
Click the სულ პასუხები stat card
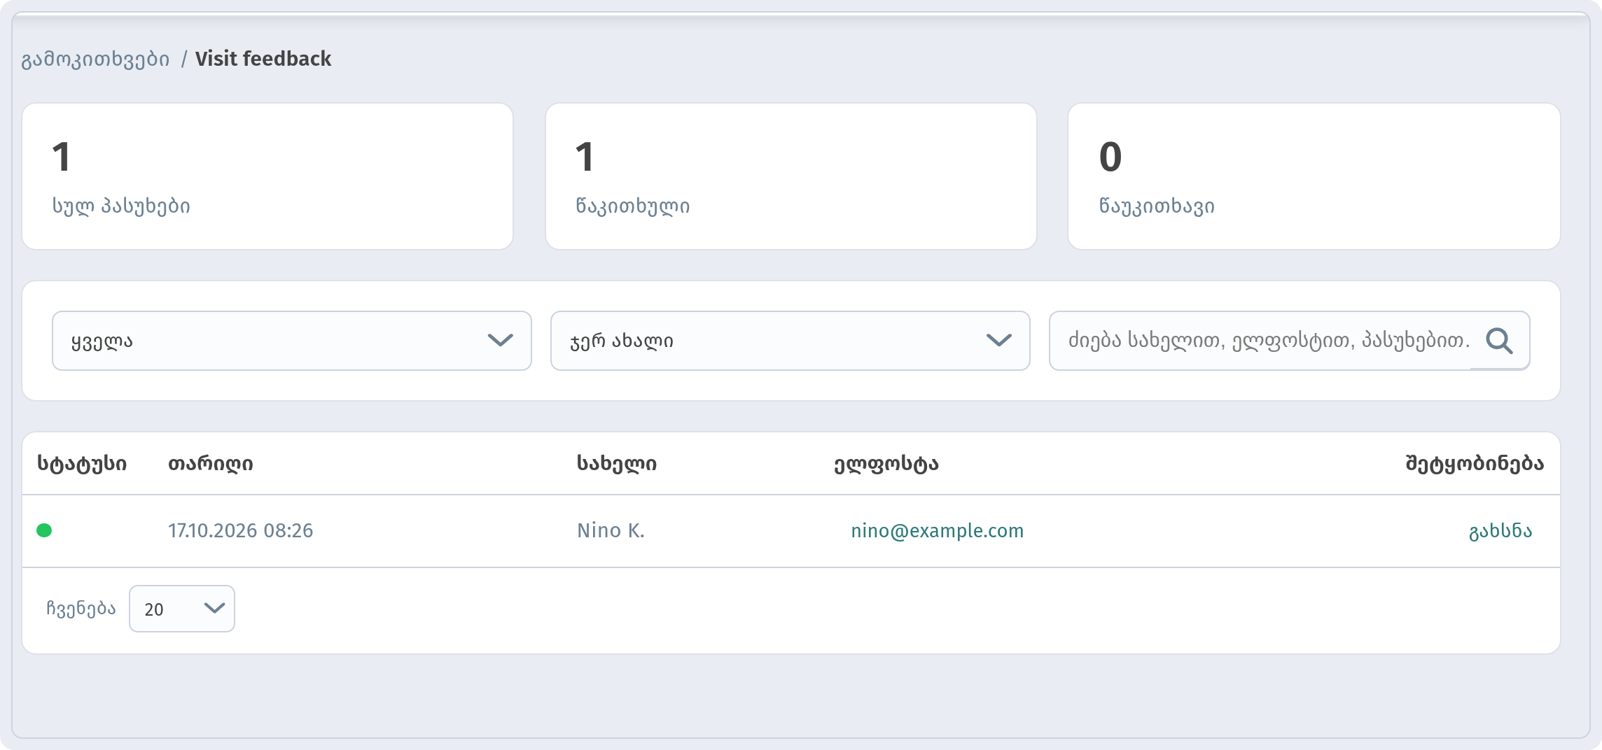point(267,176)
